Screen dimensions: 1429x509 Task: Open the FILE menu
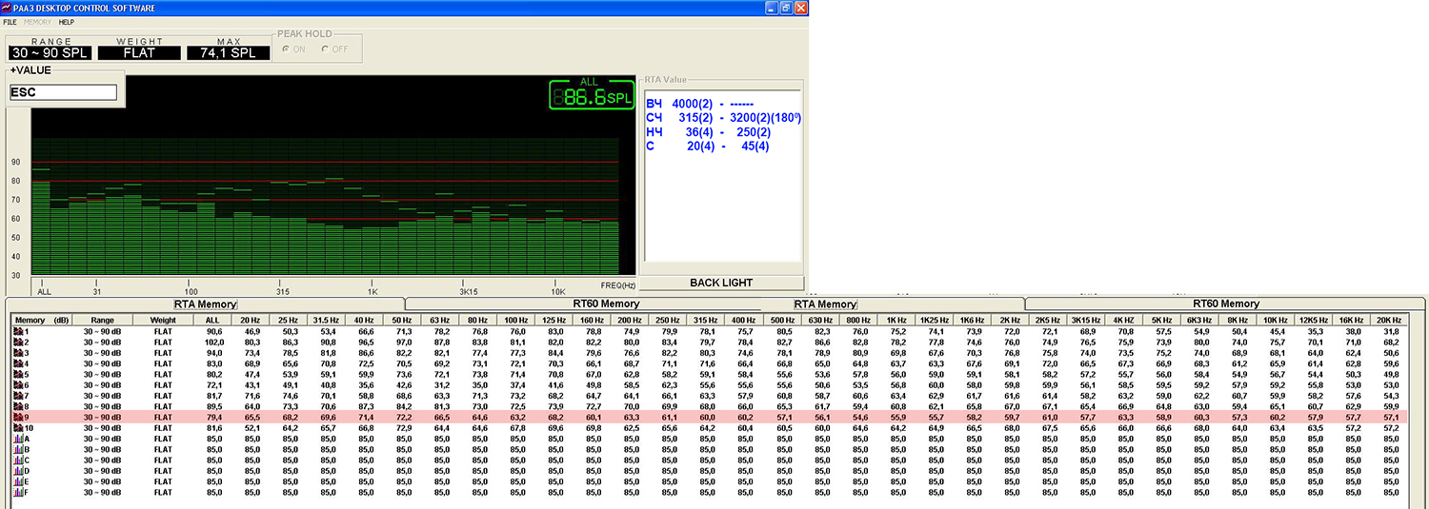10,22
